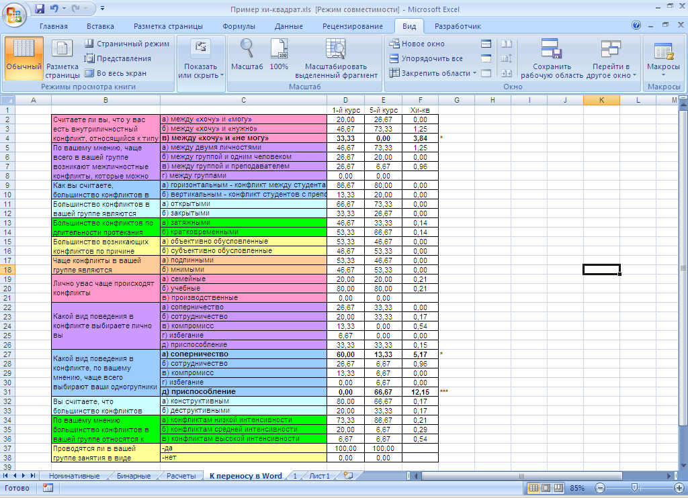Expand Перейти в другое окно dropdown
Viewport: 688px width, 498px height.
(634, 75)
